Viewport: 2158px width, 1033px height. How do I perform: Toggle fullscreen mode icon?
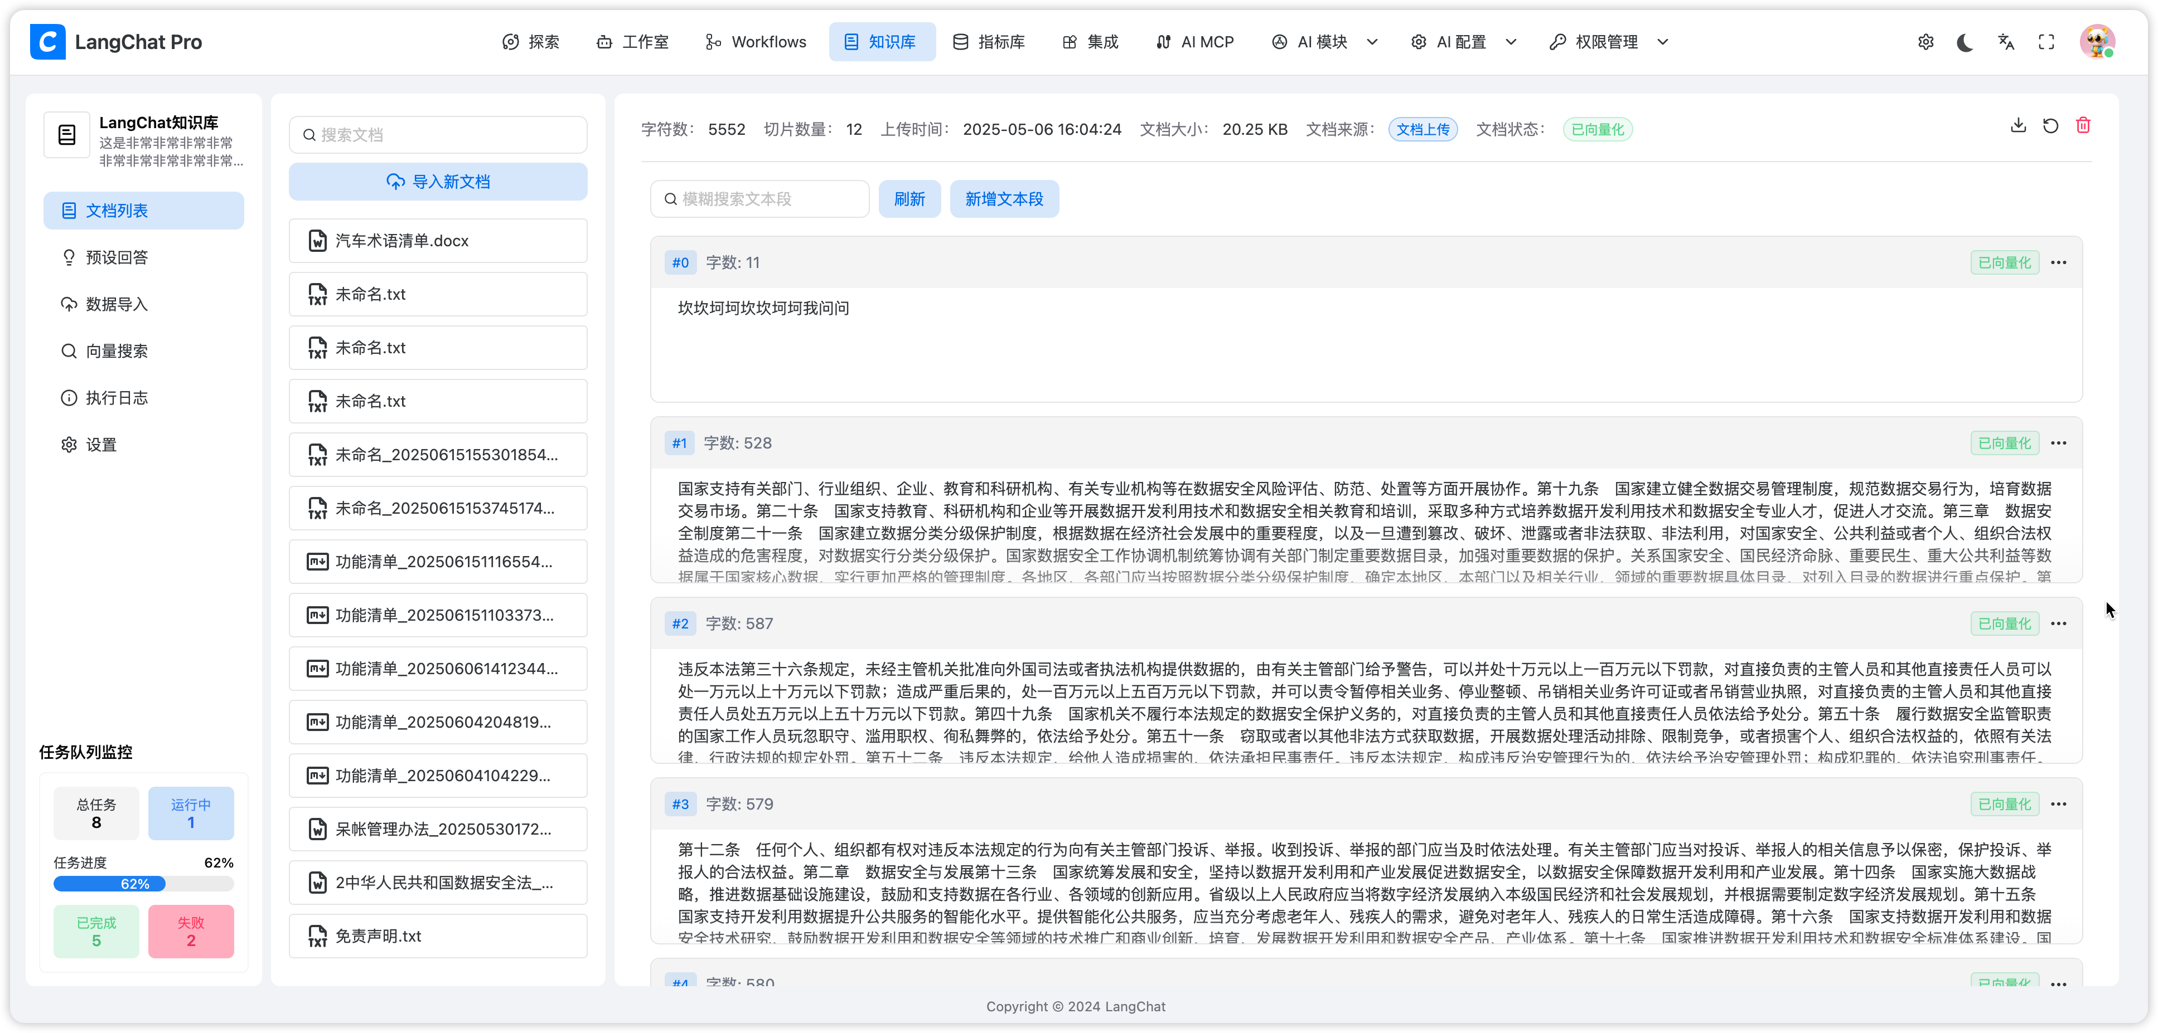click(x=2046, y=42)
